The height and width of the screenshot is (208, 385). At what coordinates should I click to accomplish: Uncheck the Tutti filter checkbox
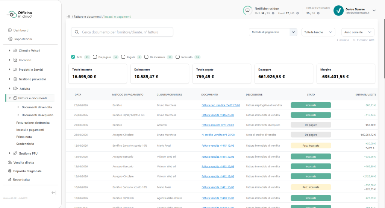pos(73,57)
